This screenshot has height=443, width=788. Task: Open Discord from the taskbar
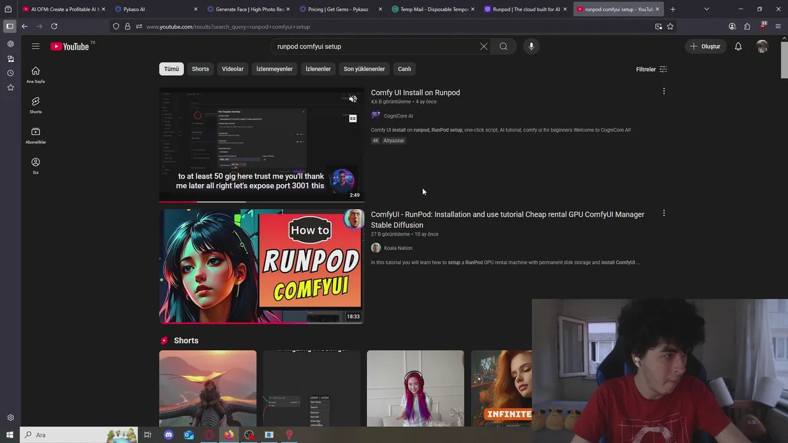[169, 435]
